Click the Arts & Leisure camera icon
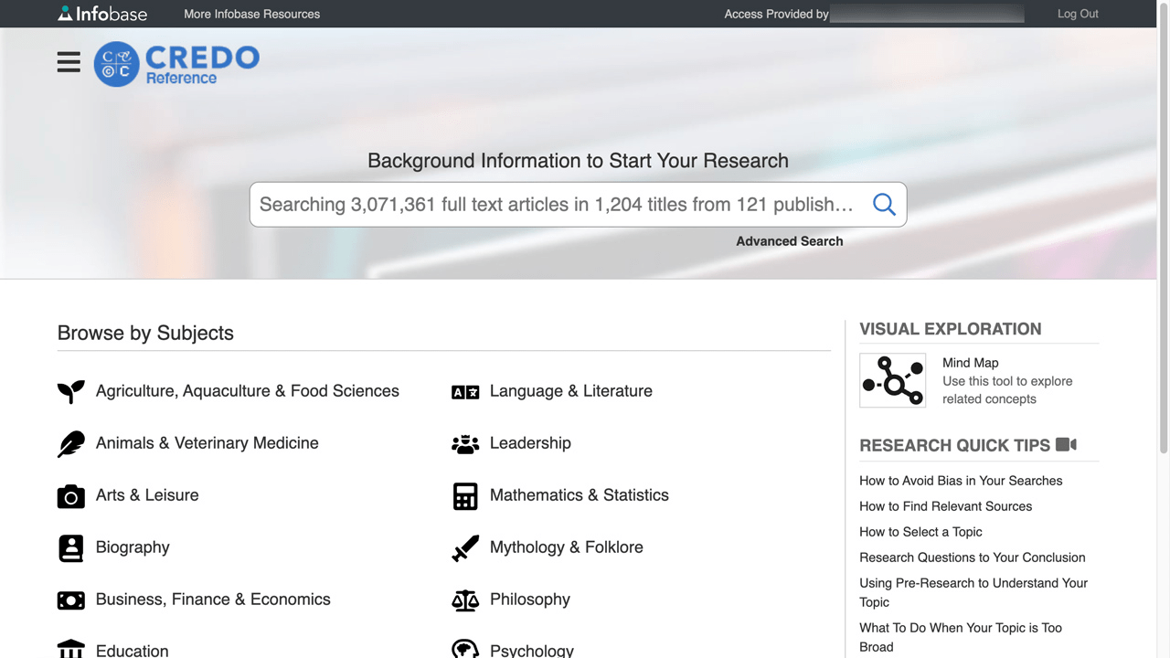The image size is (1170, 658). point(70,495)
